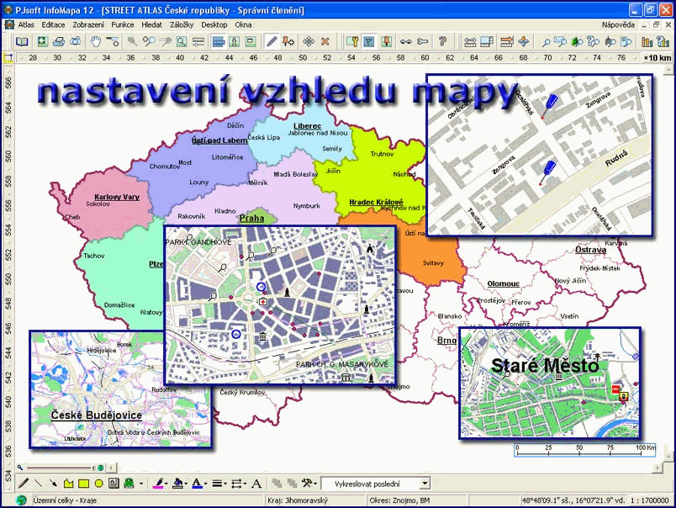Click the blue compass cross icon
The height and width of the screenshot is (508, 676).
point(523,42)
